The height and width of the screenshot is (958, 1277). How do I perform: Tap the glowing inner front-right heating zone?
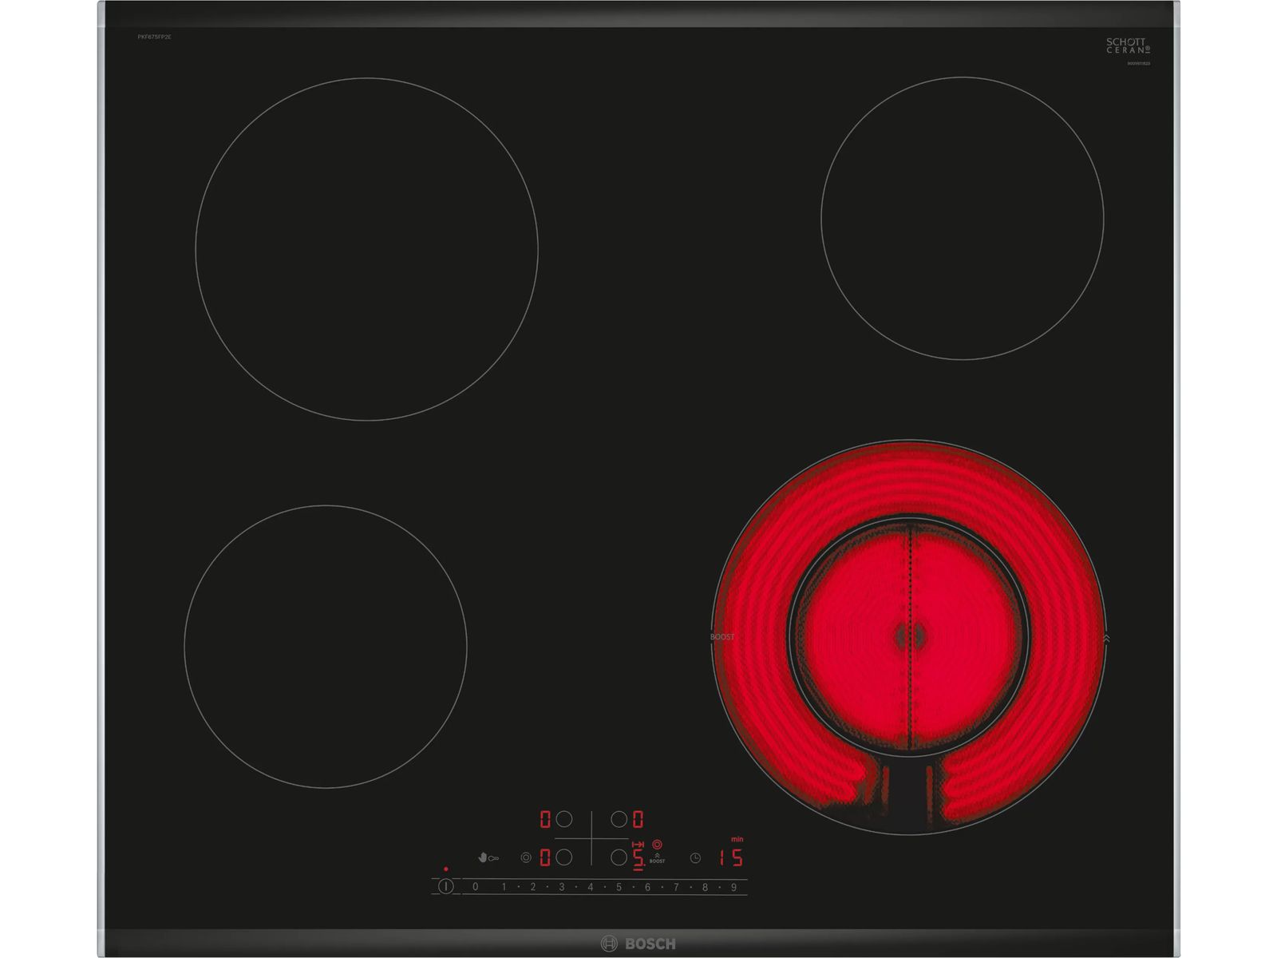[x=908, y=636]
